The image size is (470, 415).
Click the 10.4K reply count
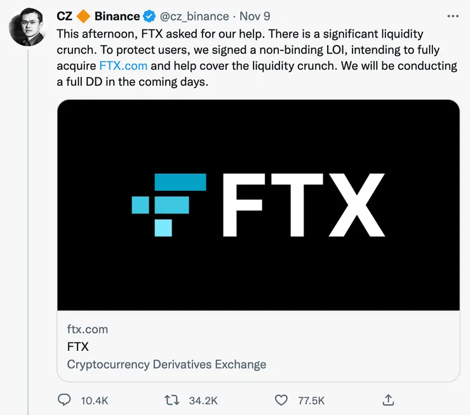95,400
